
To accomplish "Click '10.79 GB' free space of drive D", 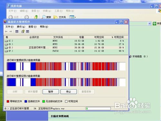I will pos(99,44).
